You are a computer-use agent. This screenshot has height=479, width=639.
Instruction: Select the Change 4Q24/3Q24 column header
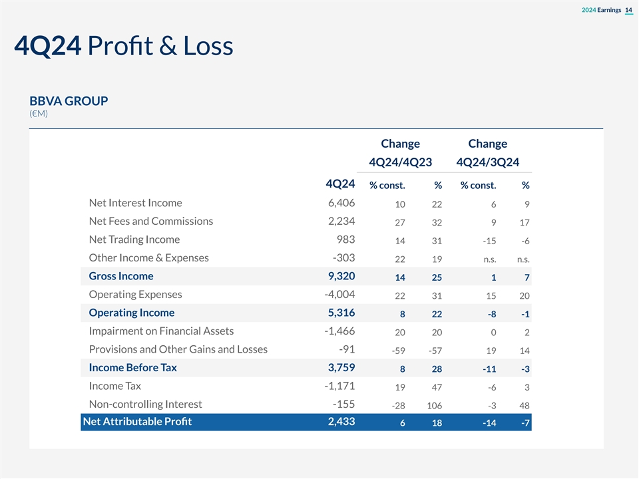point(487,153)
